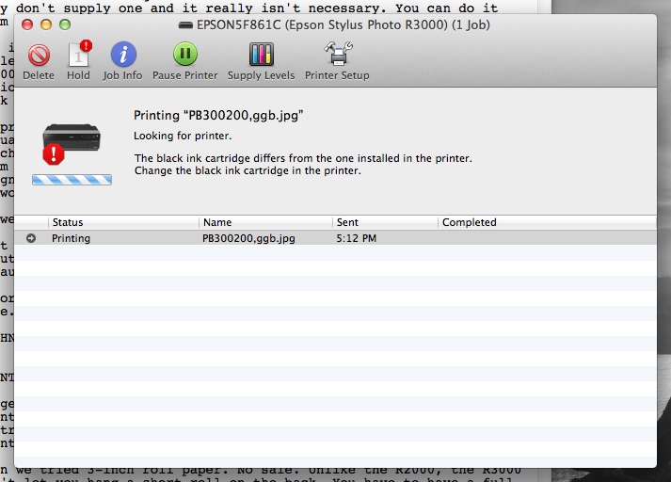Click the yellow minimize window button
671x482 pixels.
[46, 23]
